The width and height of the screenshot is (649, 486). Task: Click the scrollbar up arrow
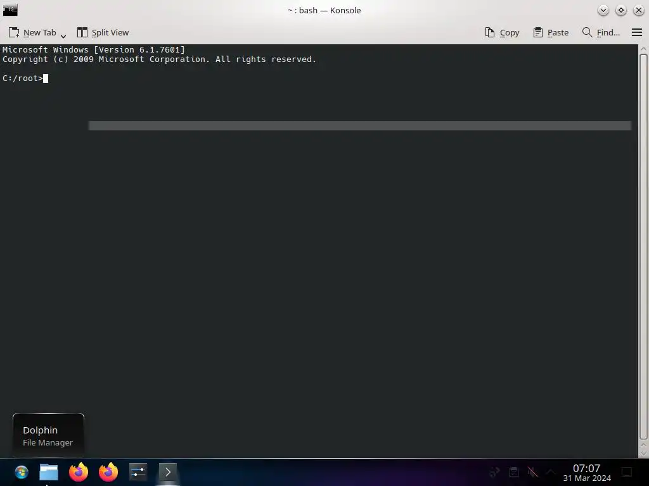tap(643, 49)
